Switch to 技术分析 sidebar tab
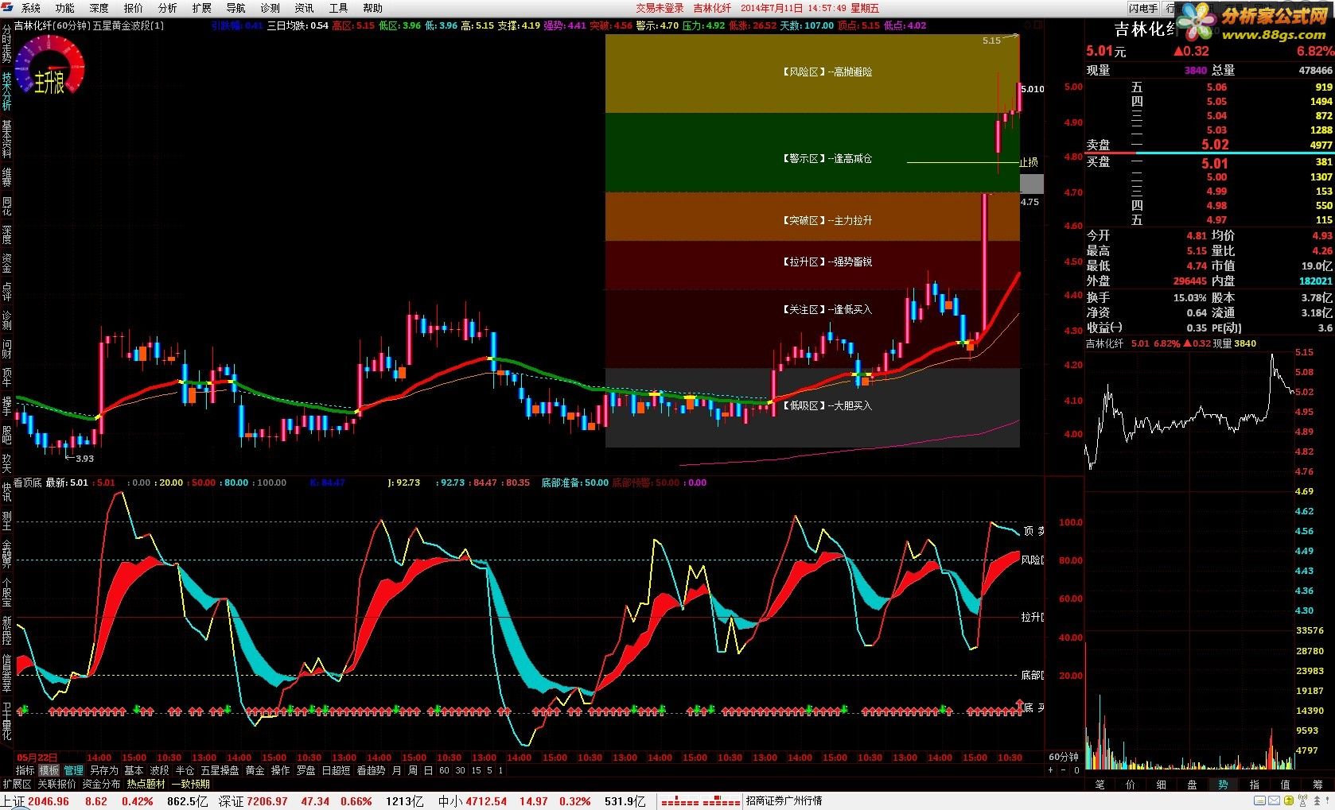 pyautogui.click(x=6, y=91)
